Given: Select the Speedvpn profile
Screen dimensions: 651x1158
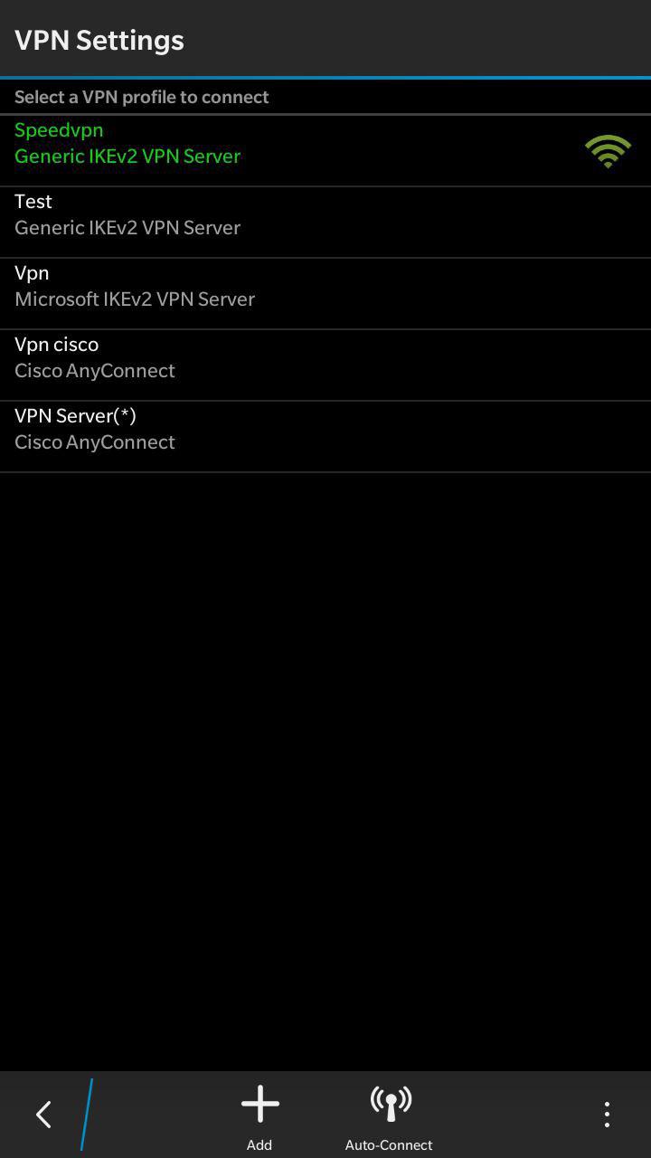Looking at the screenshot, I should pyautogui.click(x=59, y=129).
